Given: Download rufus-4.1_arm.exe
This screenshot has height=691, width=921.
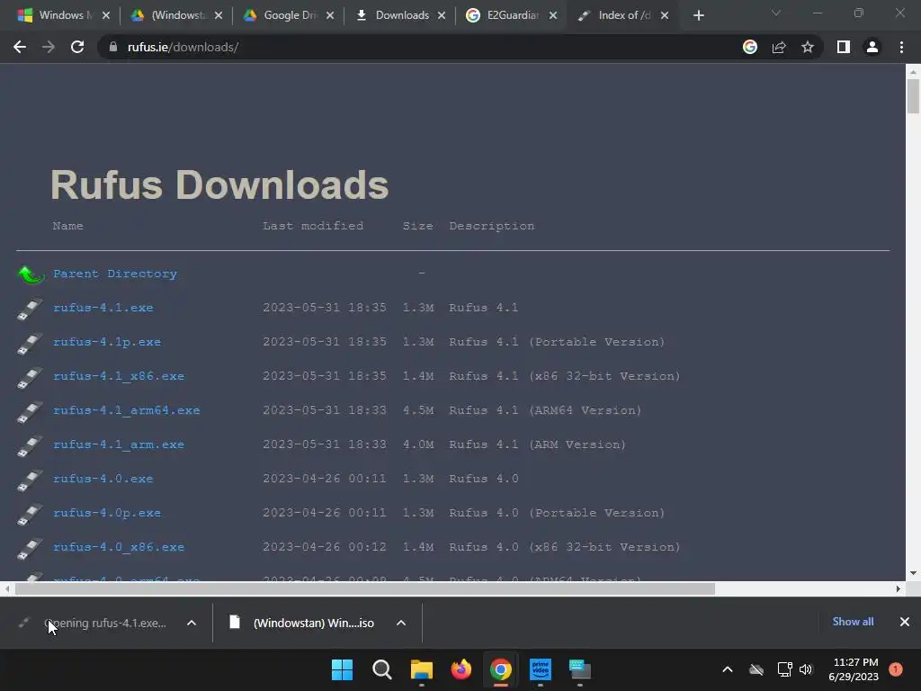Looking at the screenshot, I should (x=119, y=444).
